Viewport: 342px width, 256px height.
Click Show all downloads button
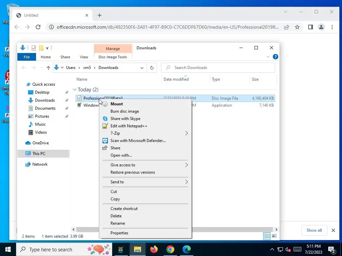[x=314, y=230]
